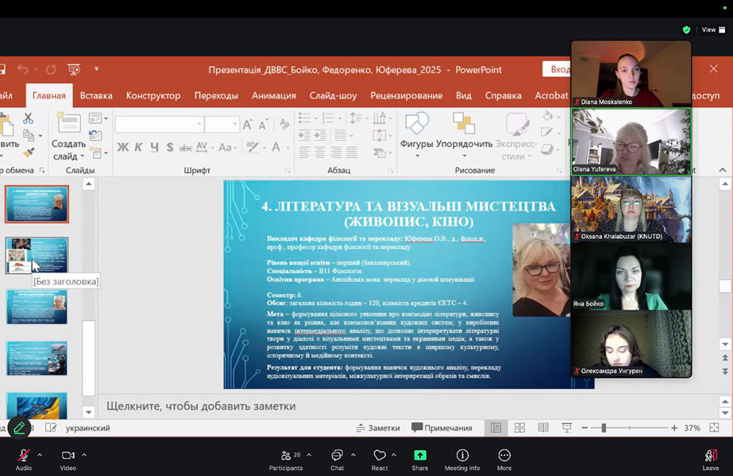Open the font name combo box
This screenshot has width=733, height=476.
156,124
